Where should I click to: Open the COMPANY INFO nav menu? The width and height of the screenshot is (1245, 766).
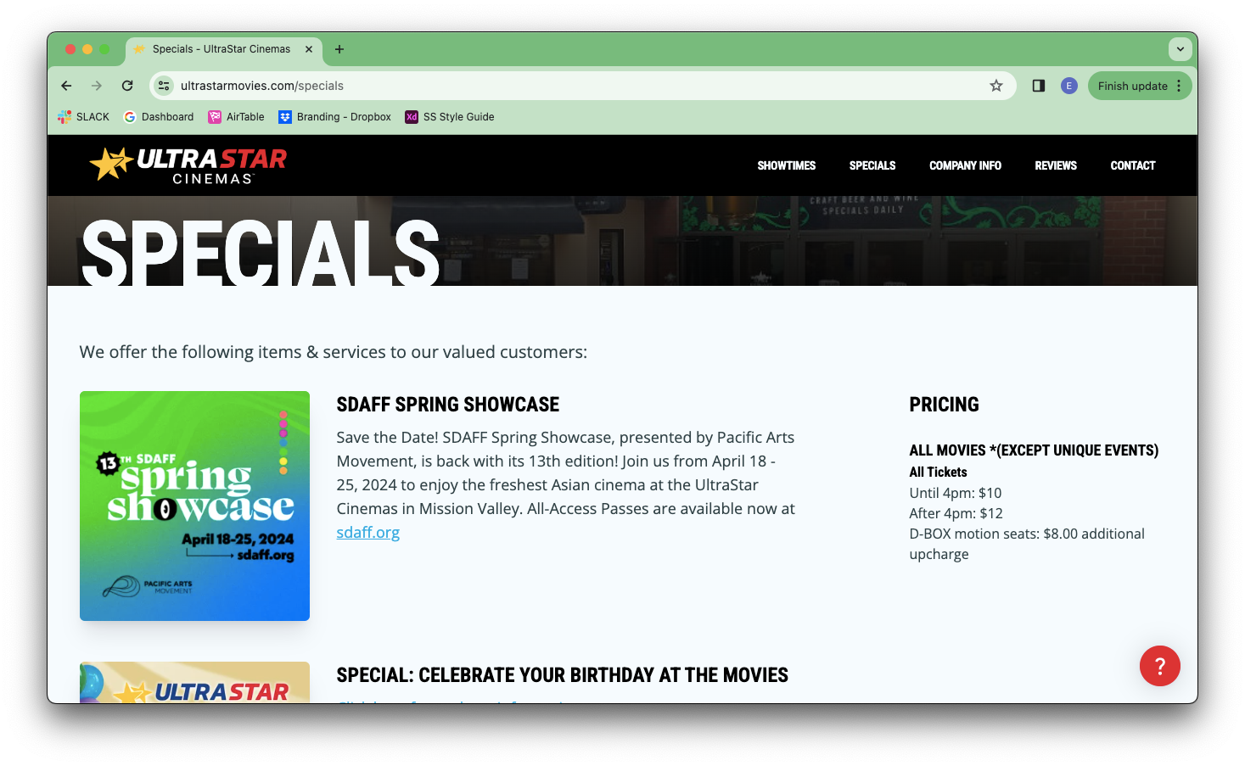coord(965,165)
